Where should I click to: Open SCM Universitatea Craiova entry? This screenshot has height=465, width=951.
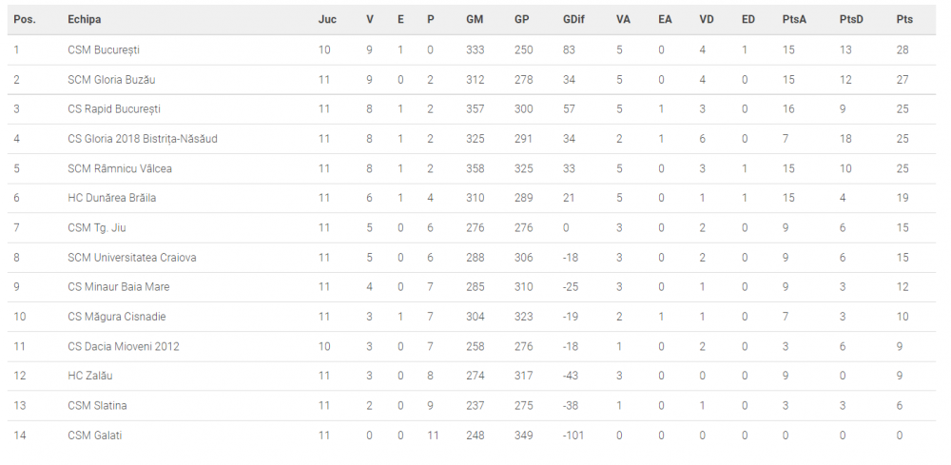132,257
